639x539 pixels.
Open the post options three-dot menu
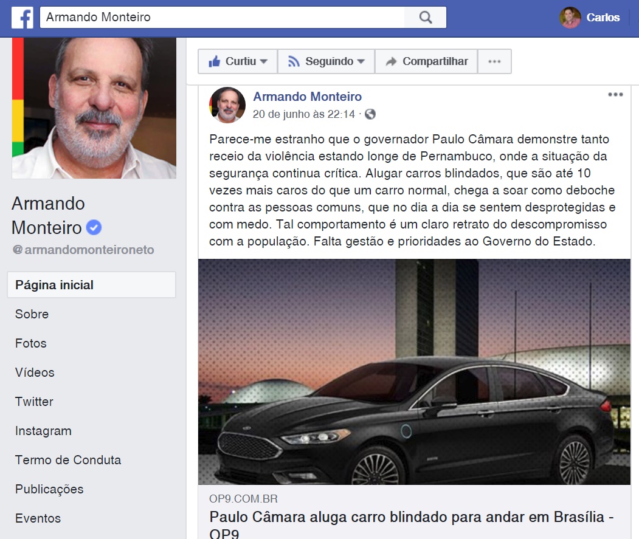pos(615,95)
